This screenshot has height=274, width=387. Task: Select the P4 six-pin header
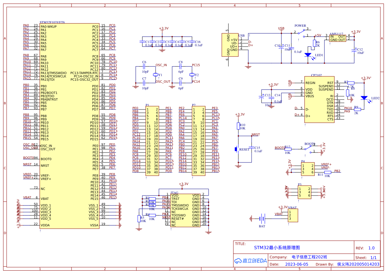click(x=308, y=169)
